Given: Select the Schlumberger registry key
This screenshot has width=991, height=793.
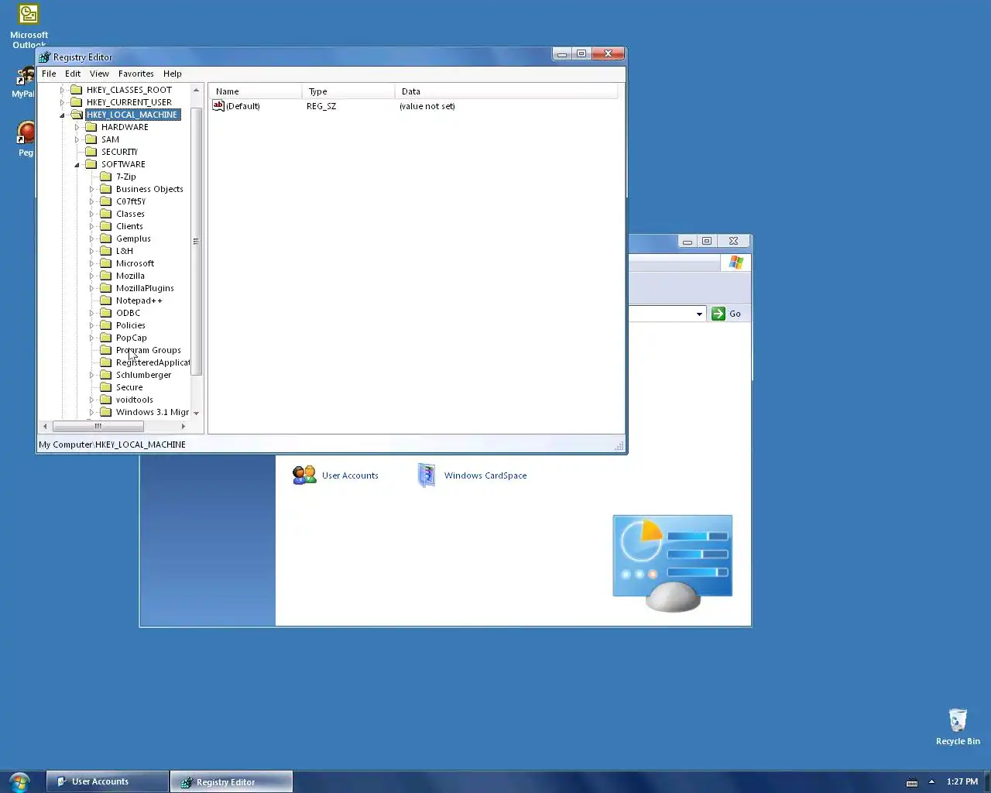Looking at the screenshot, I should (143, 375).
